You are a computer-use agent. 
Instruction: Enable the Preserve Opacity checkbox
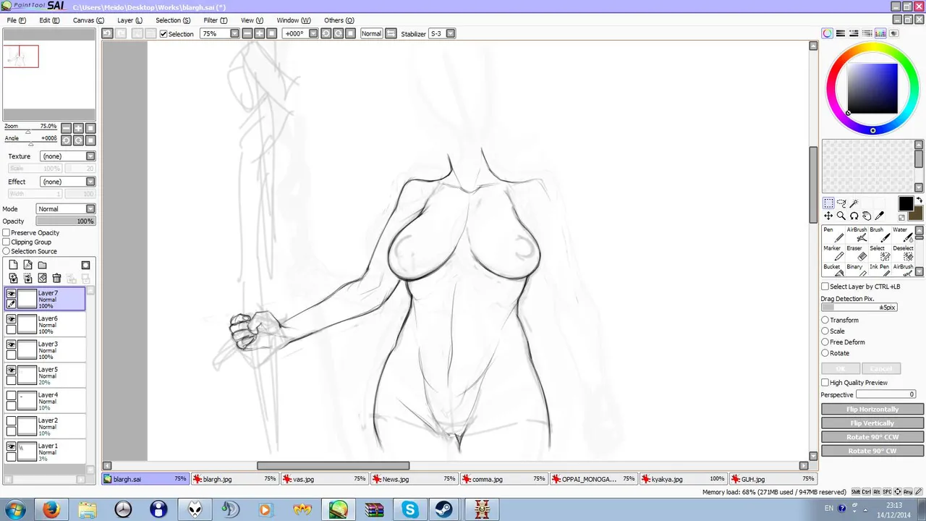(7, 233)
